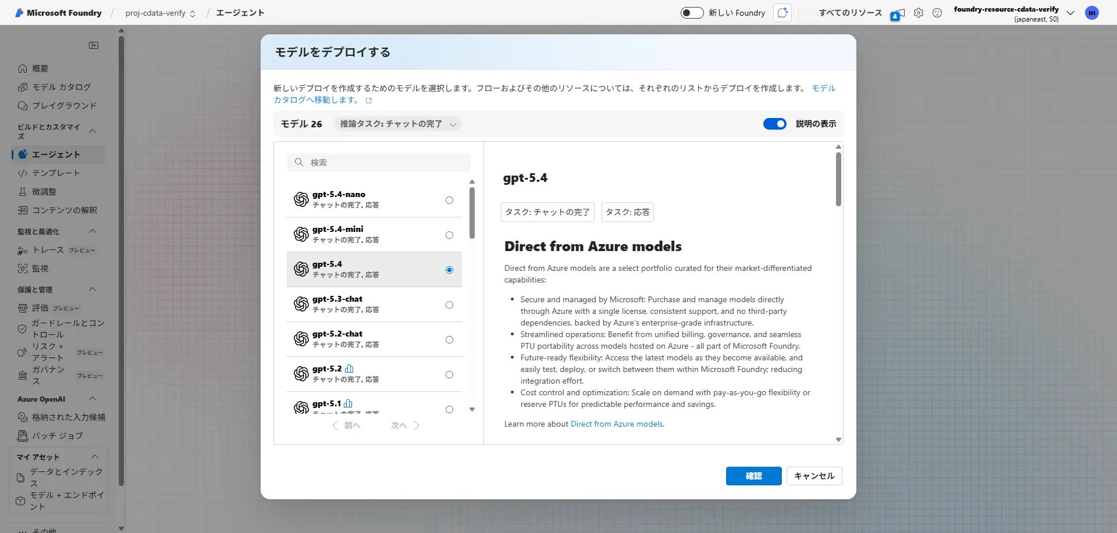Expand the foundry-resource-cdata-verify account chevron

coord(1070,13)
